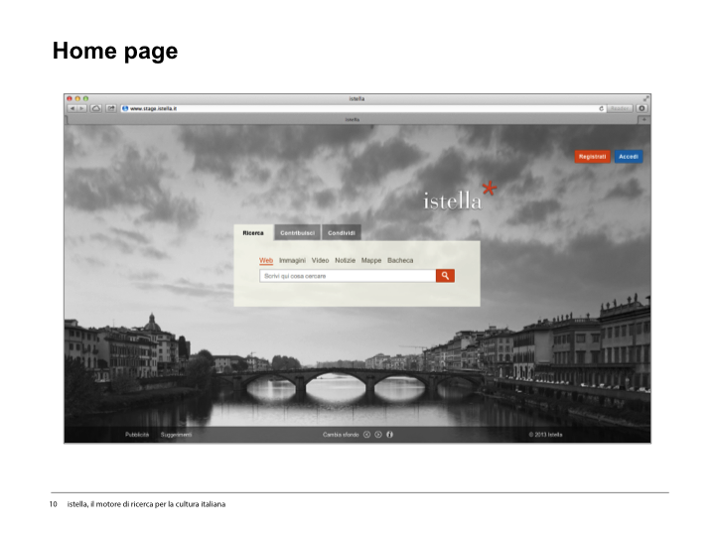Click the Share icon in toolbar
The height and width of the screenshot is (536, 715).
coord(111,108)
